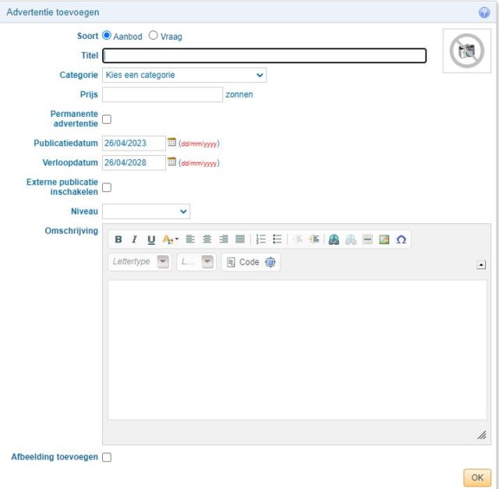Open the help icon in header

point(484,12)
